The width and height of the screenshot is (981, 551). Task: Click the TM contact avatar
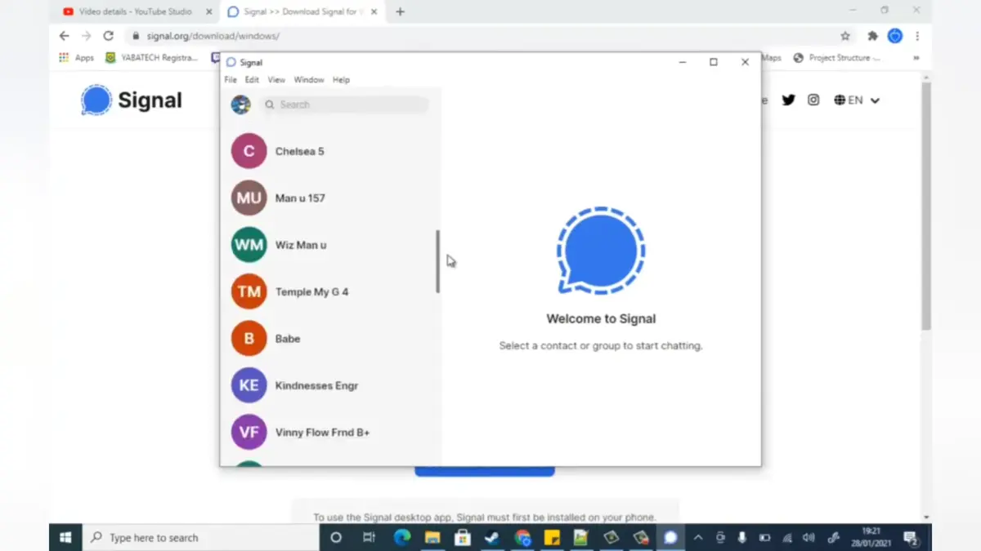pyautogui.click(x=249, y=291)
